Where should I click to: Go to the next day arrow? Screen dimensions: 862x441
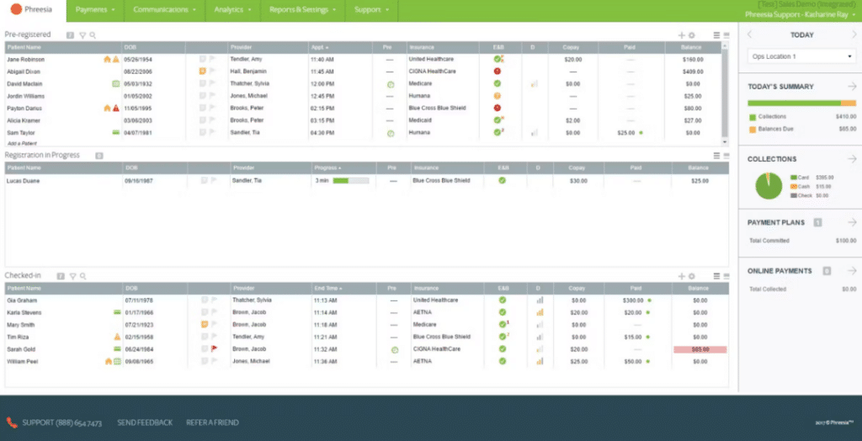[x=854, y=35]
